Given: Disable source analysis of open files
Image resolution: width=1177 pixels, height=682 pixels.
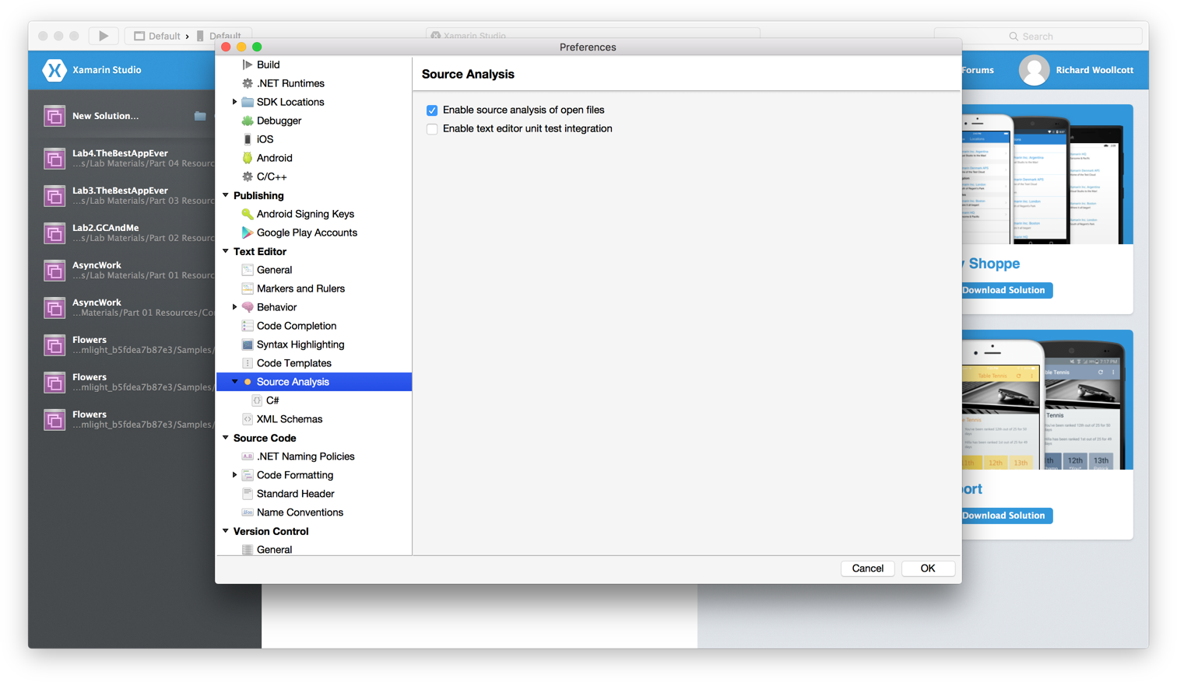Looking at the screenshot, I should (432, 110).
